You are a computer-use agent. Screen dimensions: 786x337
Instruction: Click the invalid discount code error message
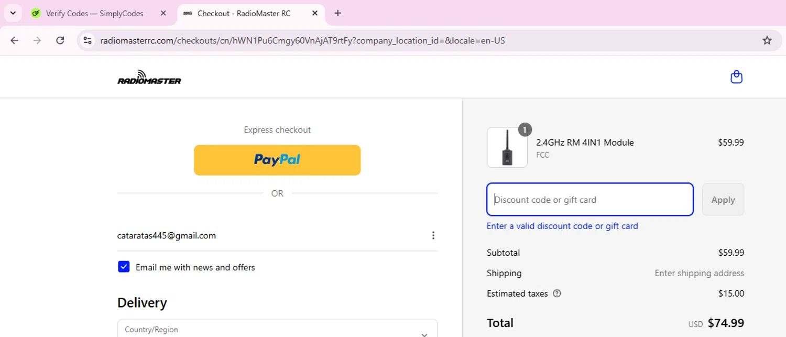tap(562, 226)
